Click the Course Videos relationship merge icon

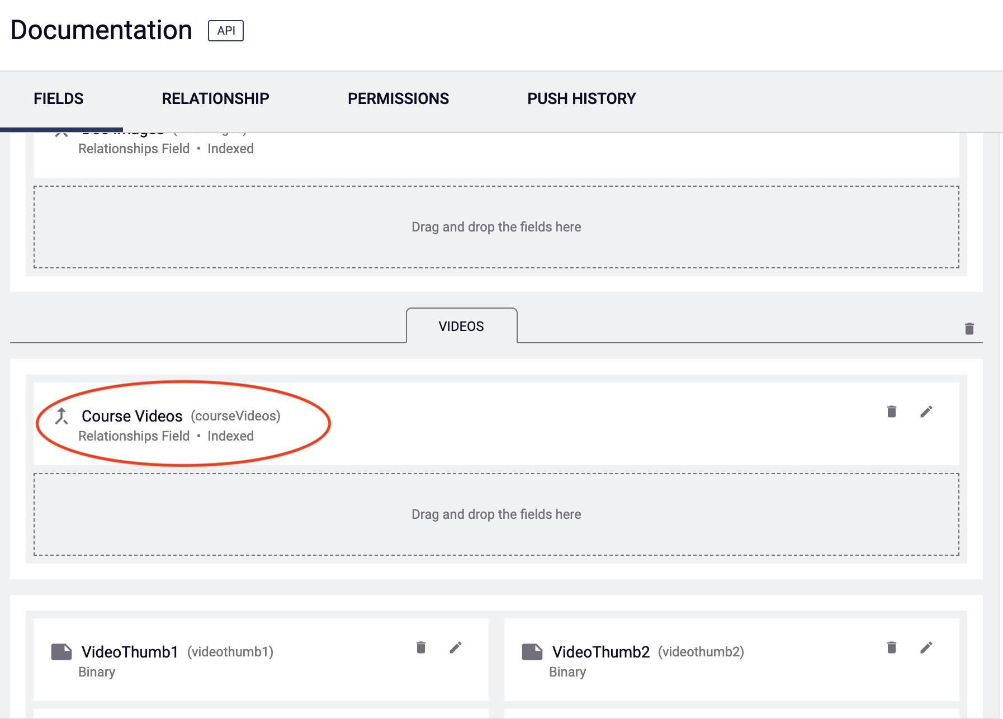pyautogui.click(x=61, y=416)
